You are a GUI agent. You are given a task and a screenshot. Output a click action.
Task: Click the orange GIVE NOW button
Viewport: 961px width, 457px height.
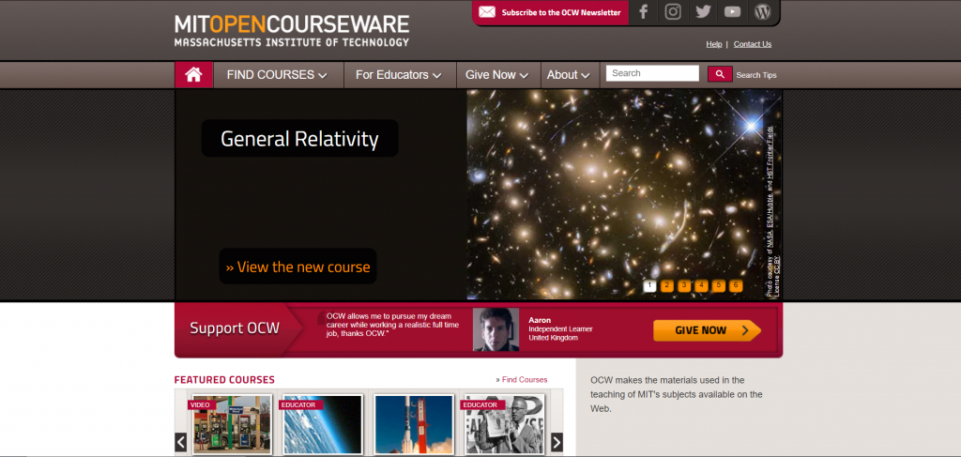pyautogui.click(x=707, y=330)
